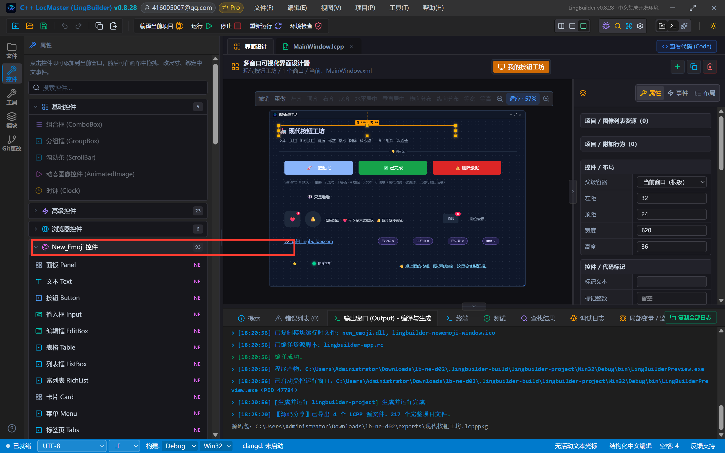Click the save disk toolbar icon

(x=44, y=26)
